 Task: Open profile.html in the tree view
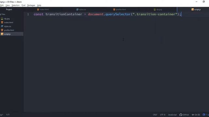pos(9,30)
